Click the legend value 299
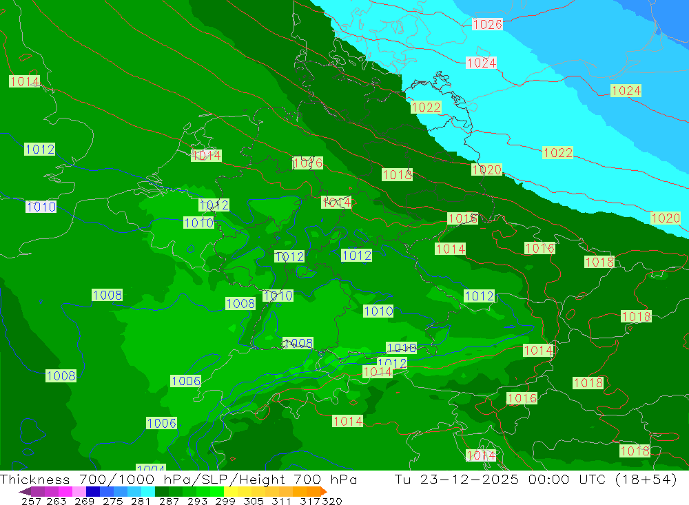This screenshot has width=689, height=505. tap(225, 502)
